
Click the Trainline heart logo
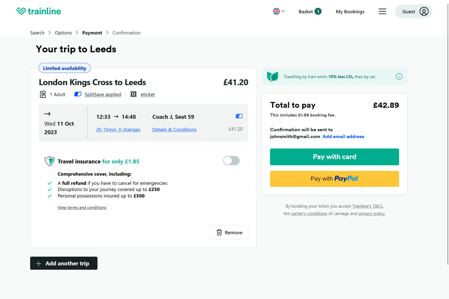click(x=21, y=11)
